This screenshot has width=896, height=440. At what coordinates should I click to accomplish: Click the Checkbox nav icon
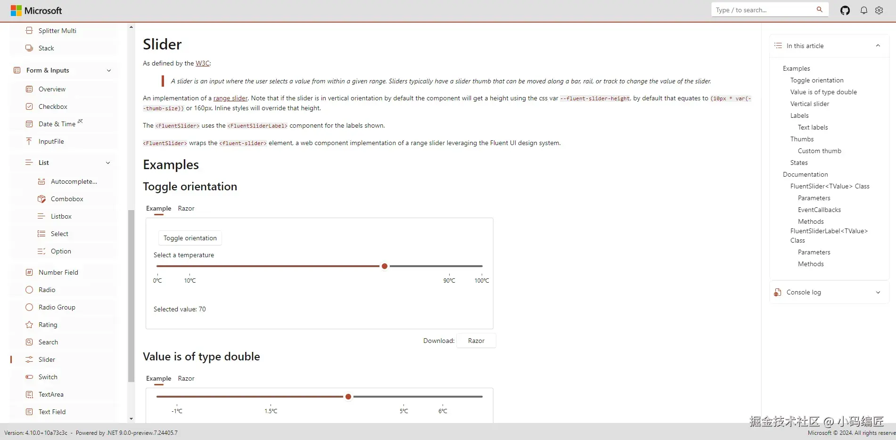tap(29, 106)
